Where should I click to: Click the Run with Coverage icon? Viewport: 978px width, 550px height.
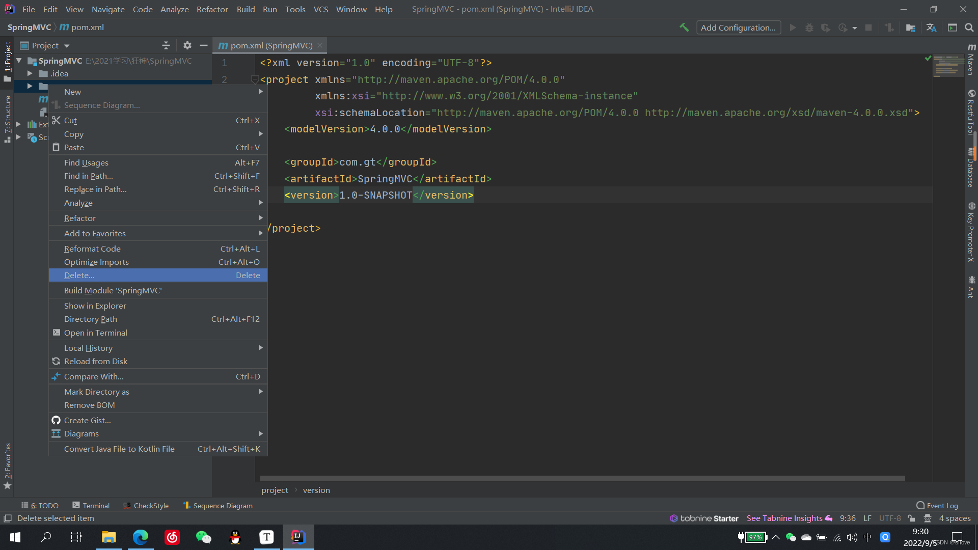tap(826, 28)
